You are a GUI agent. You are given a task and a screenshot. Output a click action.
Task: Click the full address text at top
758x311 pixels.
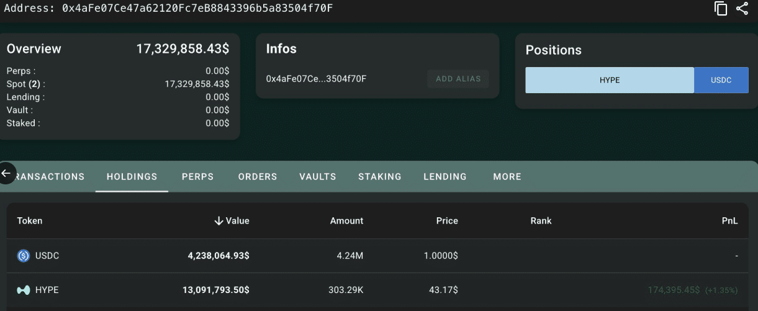point(197,8)
